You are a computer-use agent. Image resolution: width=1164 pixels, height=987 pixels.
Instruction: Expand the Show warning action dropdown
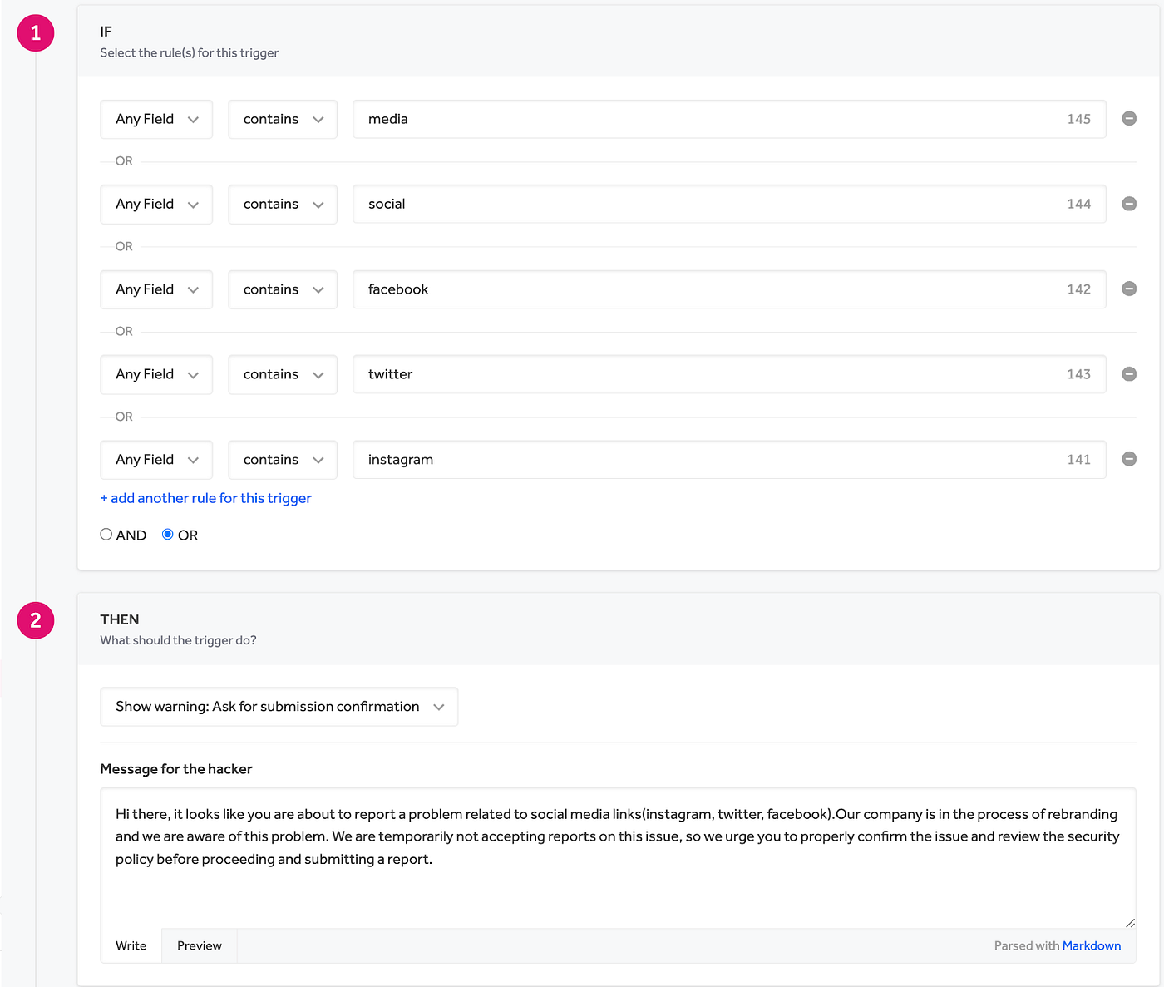pyautogui.click(x=279, y=707)
